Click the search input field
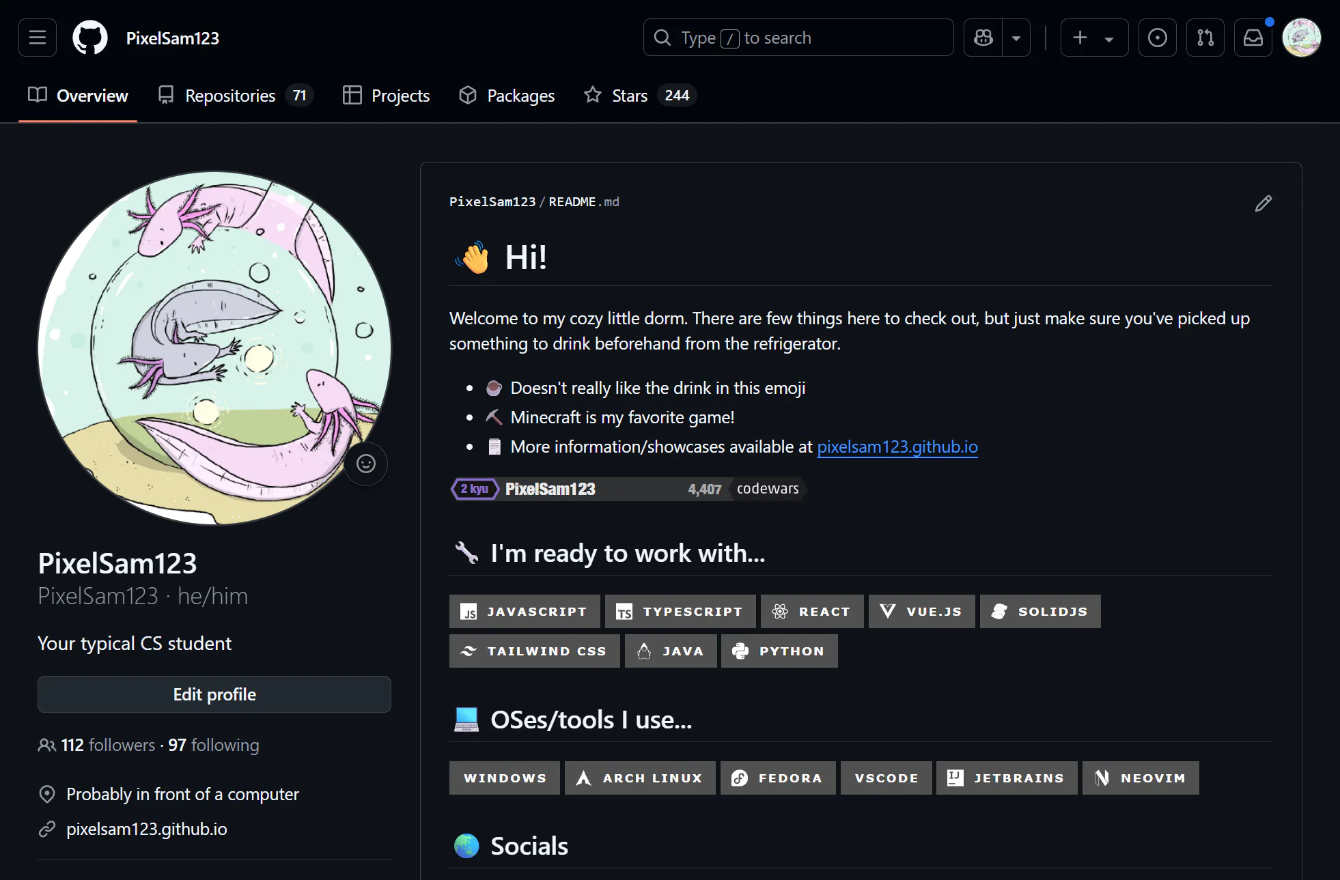Viewport: 1340px width, 880px height. coord(798,38)
